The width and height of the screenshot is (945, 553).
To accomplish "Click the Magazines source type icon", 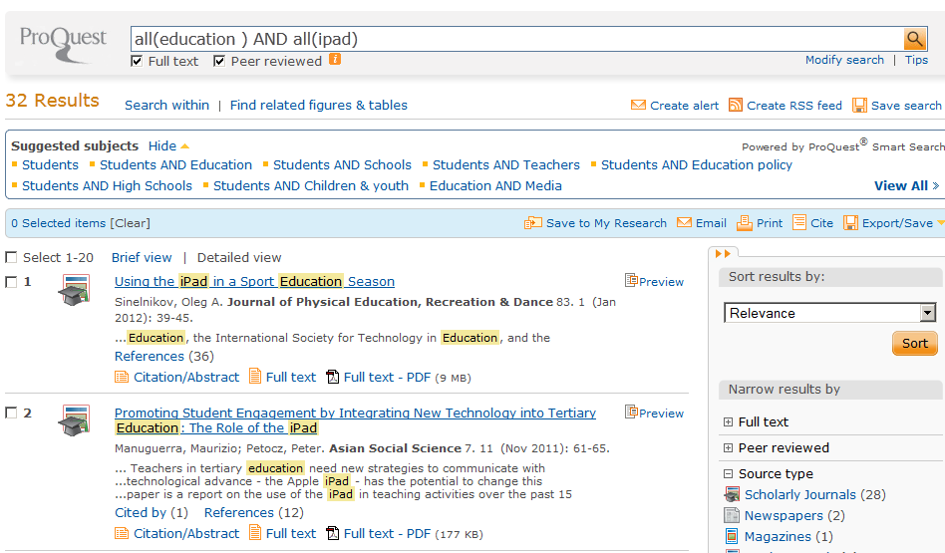I will tap(732, 536).
